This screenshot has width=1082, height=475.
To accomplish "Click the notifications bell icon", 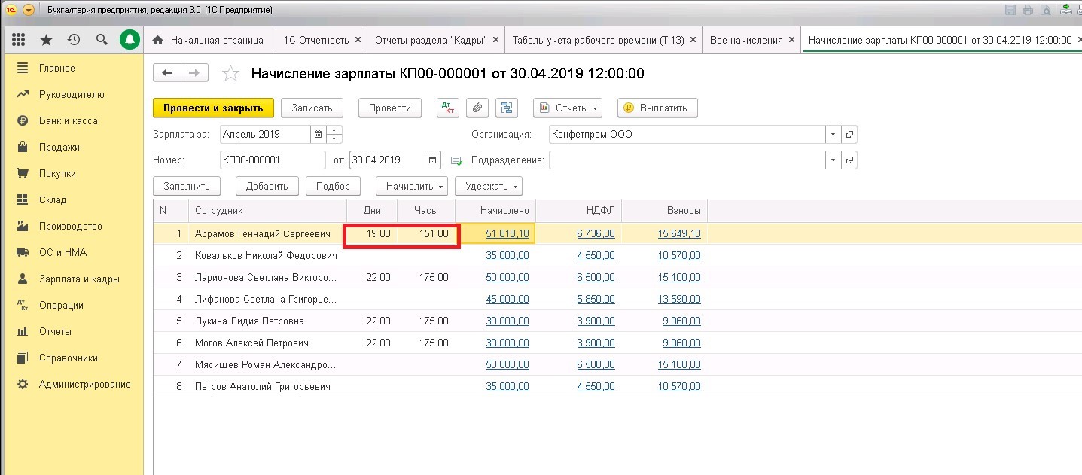I will click(130, 40).
